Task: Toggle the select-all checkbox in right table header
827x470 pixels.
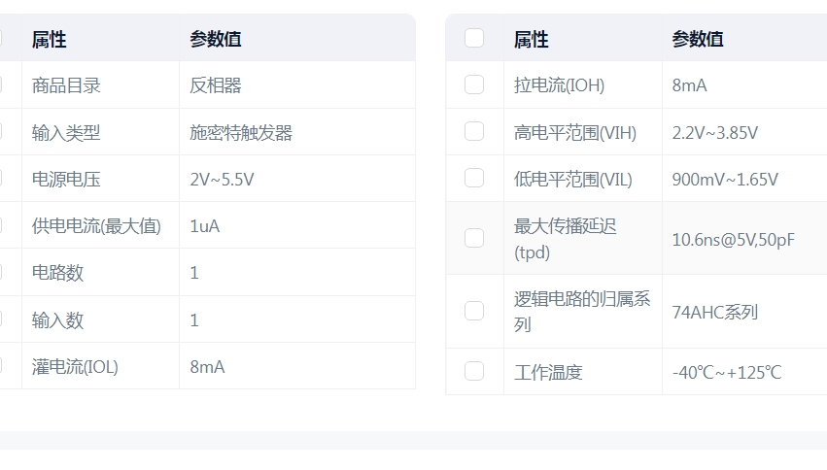Action: click(x=474, y=38)
